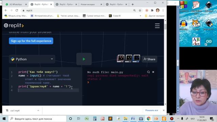Click Sign up for the full experience
Image resolution: width=217 pixels, height=122 pixels.
[31, 41]
